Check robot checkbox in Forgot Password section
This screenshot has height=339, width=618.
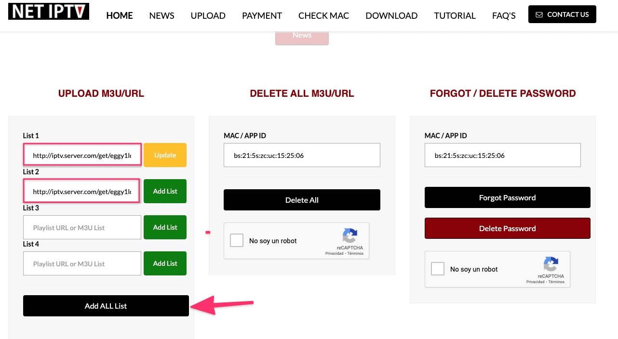tap(438, 269)
